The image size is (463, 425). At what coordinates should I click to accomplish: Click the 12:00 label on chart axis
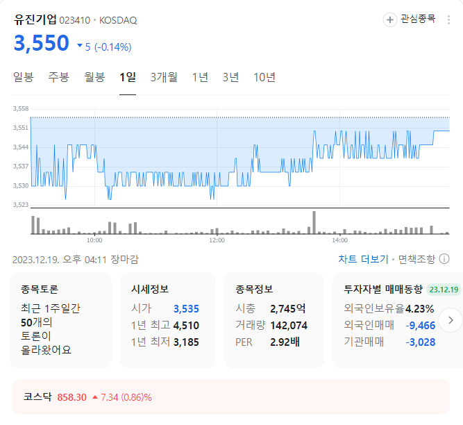(x=217, y=240)
